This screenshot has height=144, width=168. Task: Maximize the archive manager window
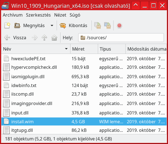click(153, 5)
